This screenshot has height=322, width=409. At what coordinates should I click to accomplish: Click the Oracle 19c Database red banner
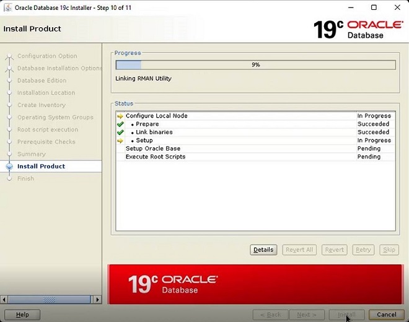pos(255,284)
